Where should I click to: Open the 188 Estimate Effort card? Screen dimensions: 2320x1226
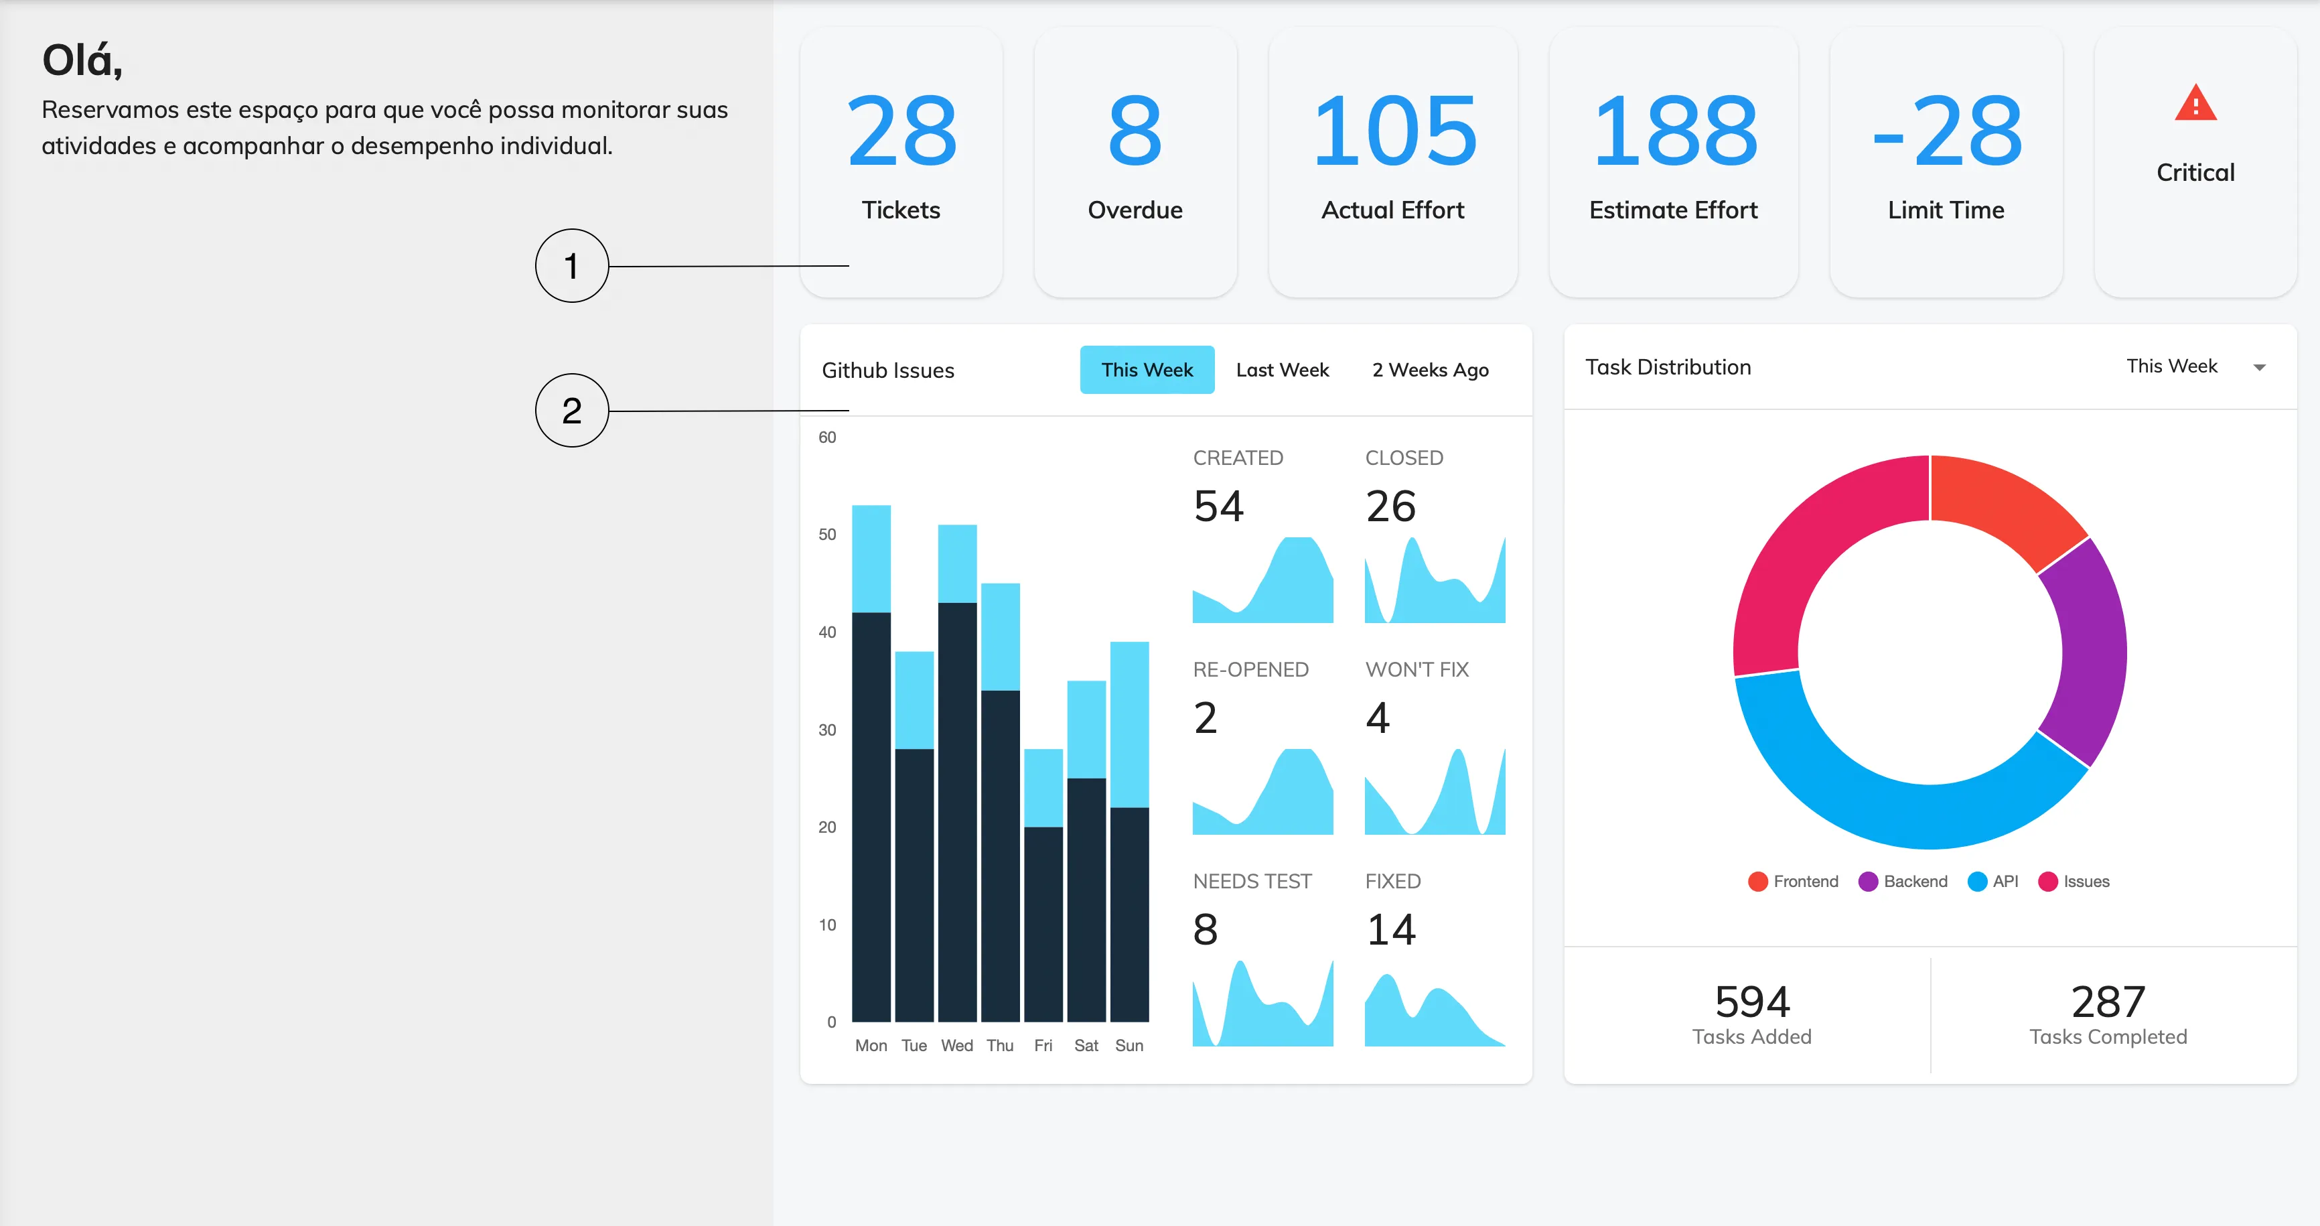pyautogui.click(x=1673, y=162)
